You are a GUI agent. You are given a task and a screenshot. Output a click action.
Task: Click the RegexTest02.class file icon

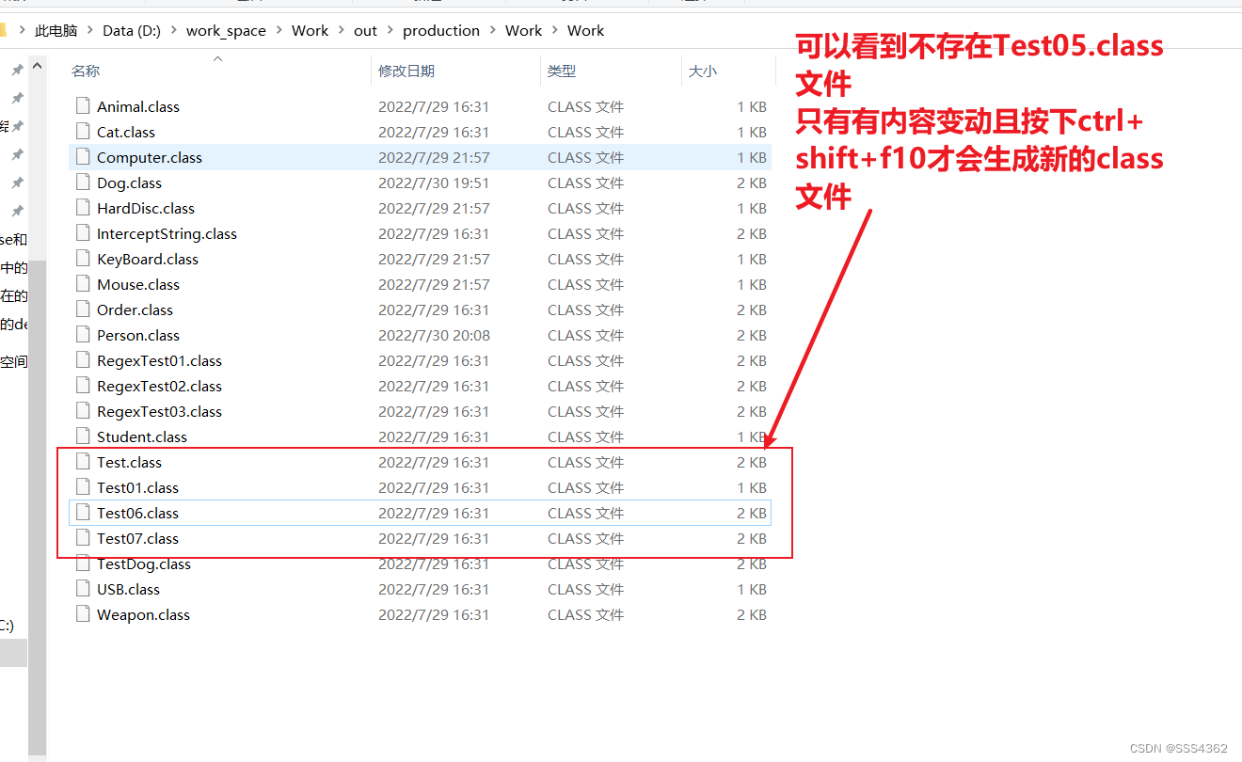click(83, 386)
